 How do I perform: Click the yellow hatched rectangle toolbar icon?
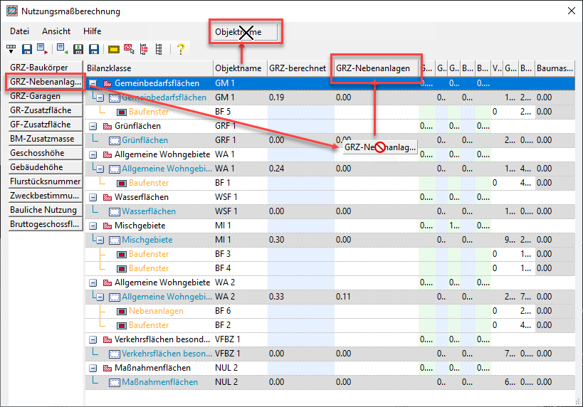(114, 49)
